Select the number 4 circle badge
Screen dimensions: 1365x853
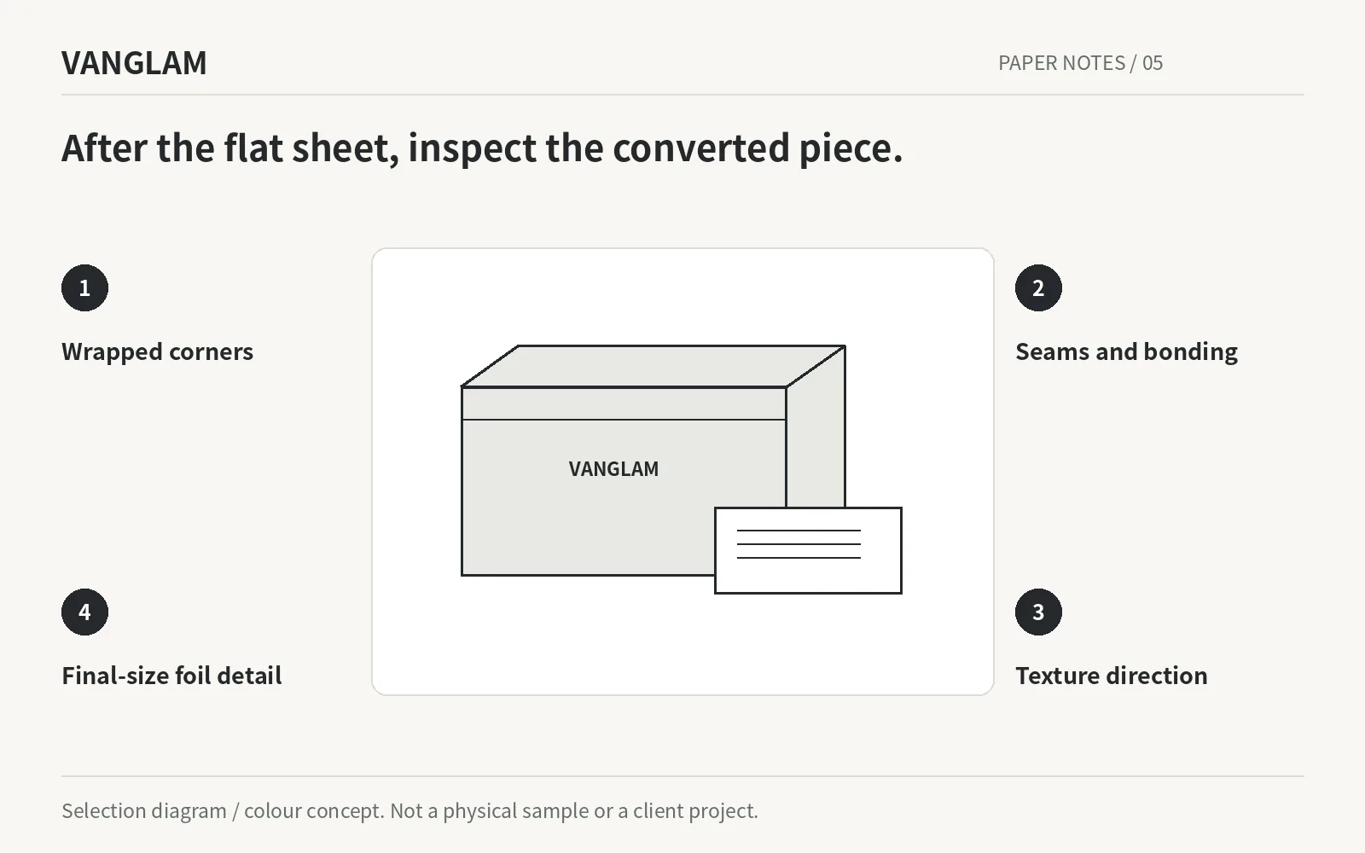84,612
